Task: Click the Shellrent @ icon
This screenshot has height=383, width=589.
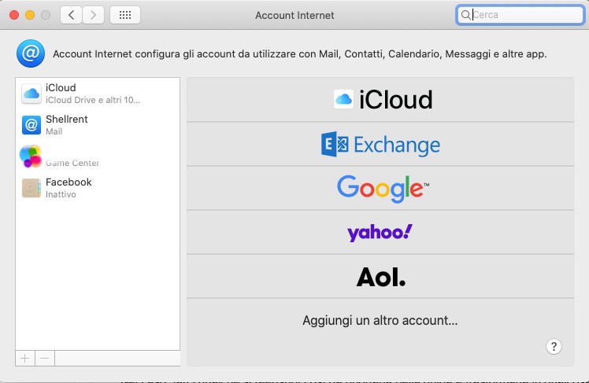Action: [x=31, y=125]
